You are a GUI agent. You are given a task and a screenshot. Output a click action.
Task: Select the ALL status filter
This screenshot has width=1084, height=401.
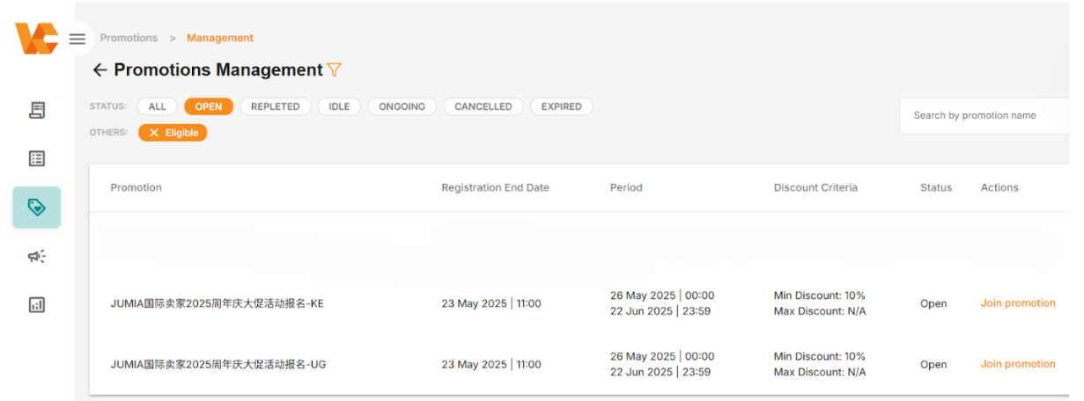pyautogui.click(x=158, y=106)
